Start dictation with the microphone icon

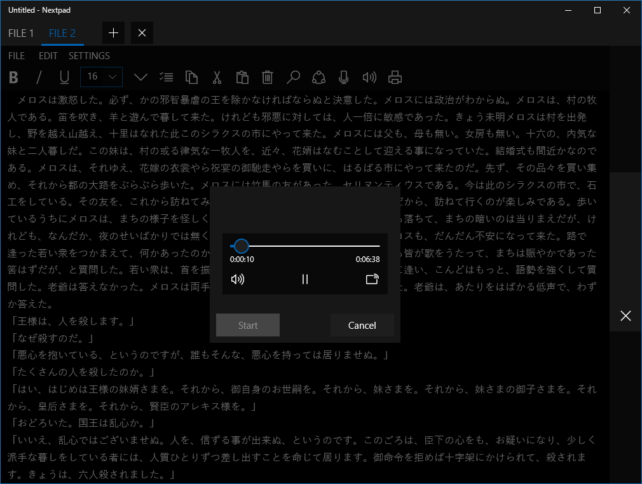(x=344, y=77)
